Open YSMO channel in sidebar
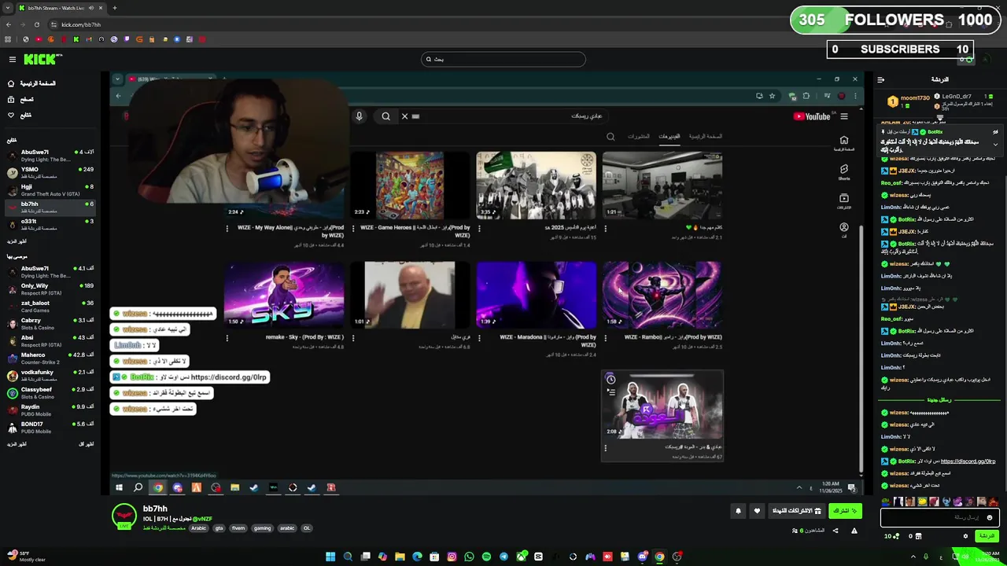Image resolution: width=1007 pixels, height=566 pixels. [50, 172]
